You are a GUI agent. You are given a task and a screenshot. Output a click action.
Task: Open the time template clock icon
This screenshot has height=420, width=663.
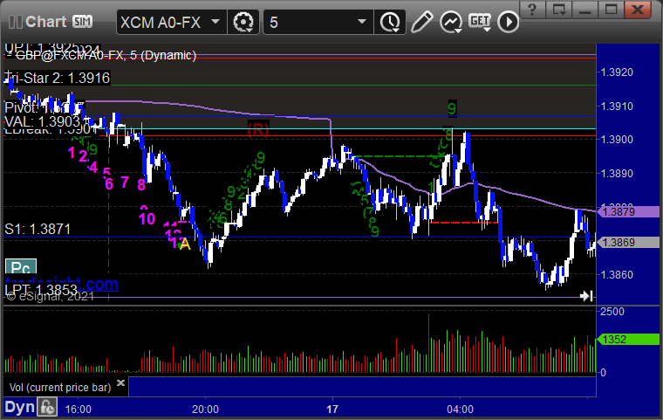pos(390,22)
